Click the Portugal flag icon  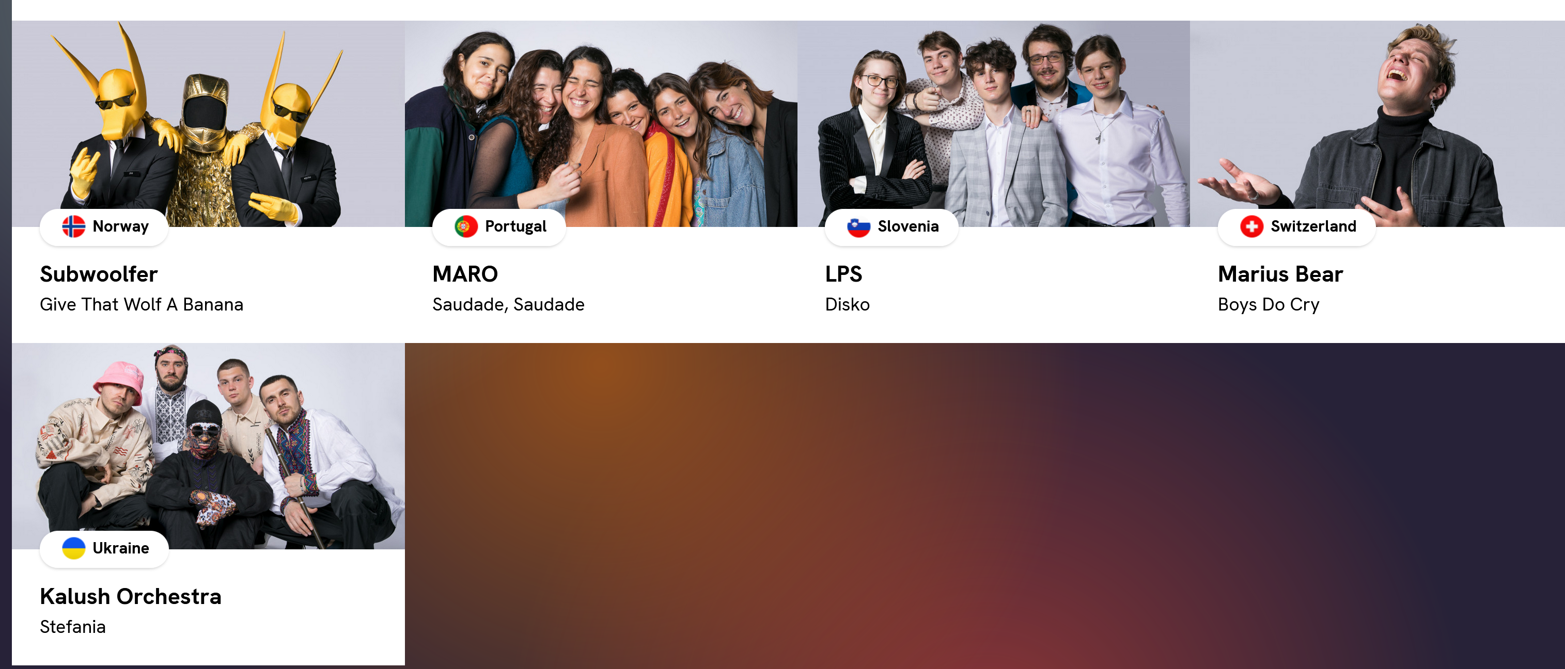click(x=466, y=227)
